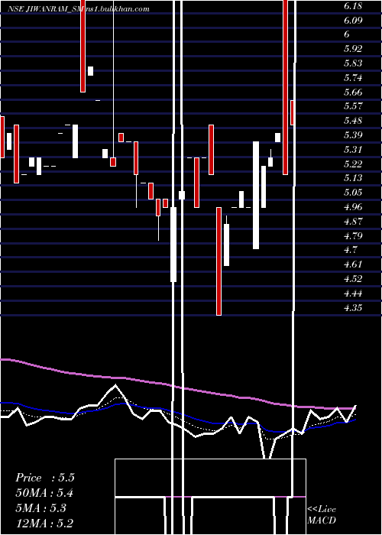The image size is (382, 535).
Task: Select the 50MA : 5.4 legend entry
Action: [x=44, y=493]
